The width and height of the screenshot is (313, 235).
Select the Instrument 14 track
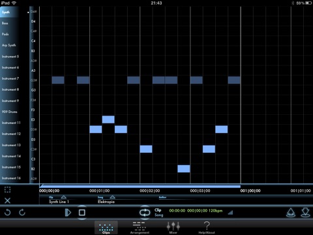pyautogui.click(x=11, y=156)
